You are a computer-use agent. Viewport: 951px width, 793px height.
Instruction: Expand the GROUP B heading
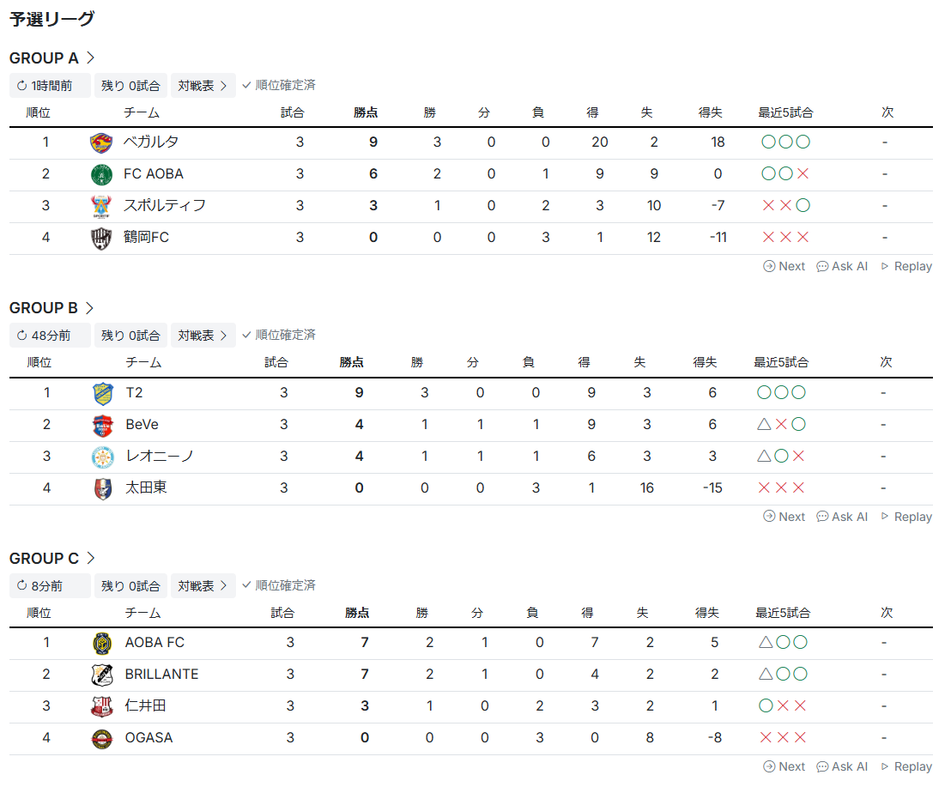pos(52,308)
